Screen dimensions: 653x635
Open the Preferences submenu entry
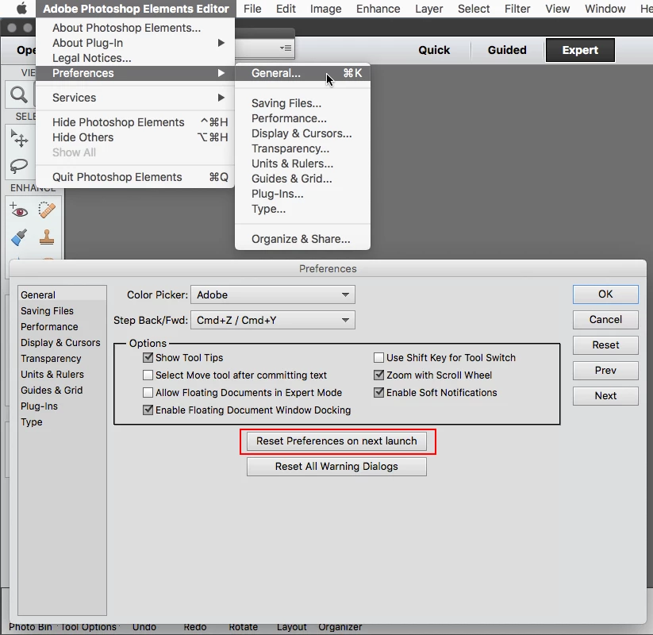(x=136, y=73)
